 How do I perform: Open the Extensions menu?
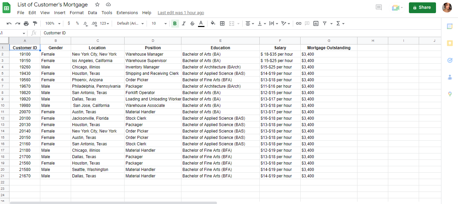tap(127, 13)
